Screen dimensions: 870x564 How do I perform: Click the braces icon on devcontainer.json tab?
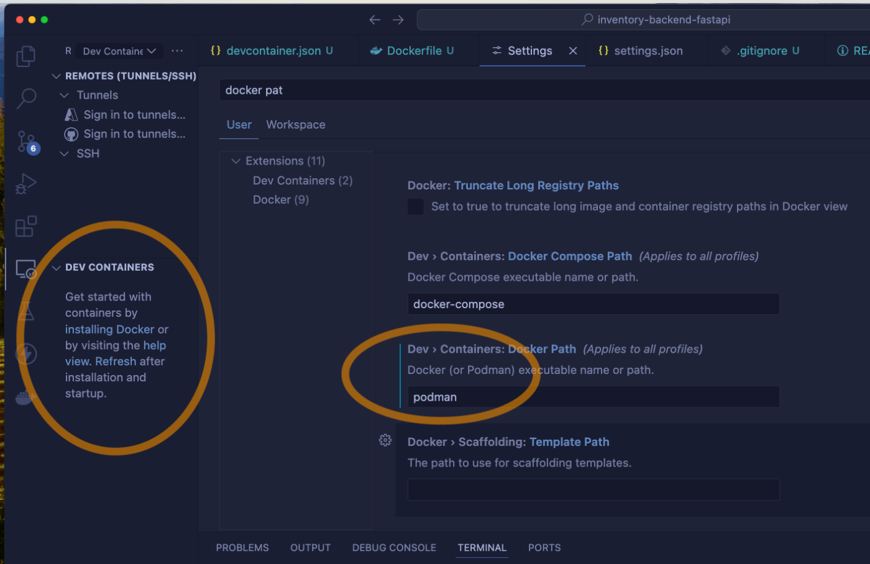click(x=216, y=51)
